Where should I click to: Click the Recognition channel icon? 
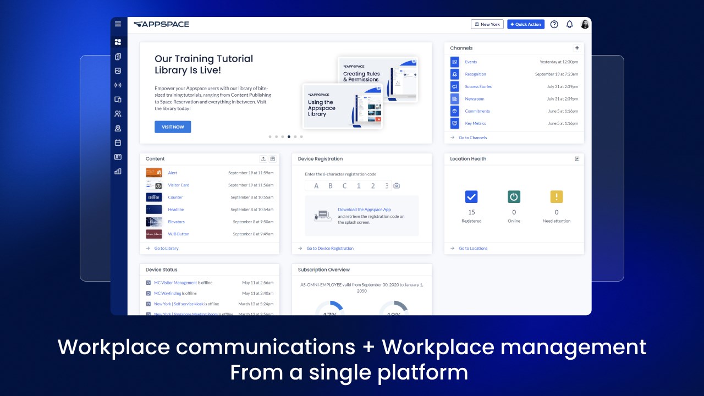pyautogui.click(x=454, y=74)
